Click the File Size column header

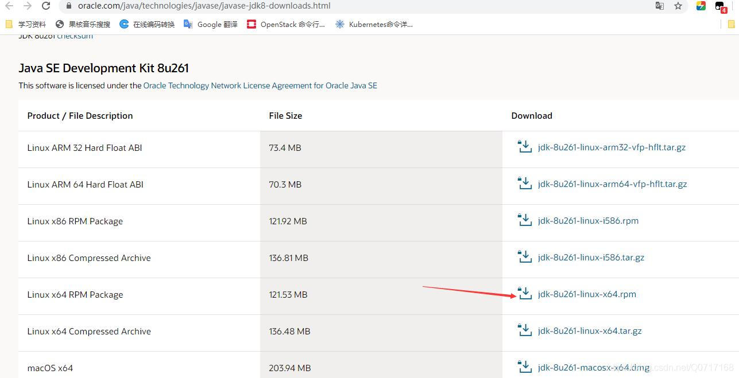point(285,116)
